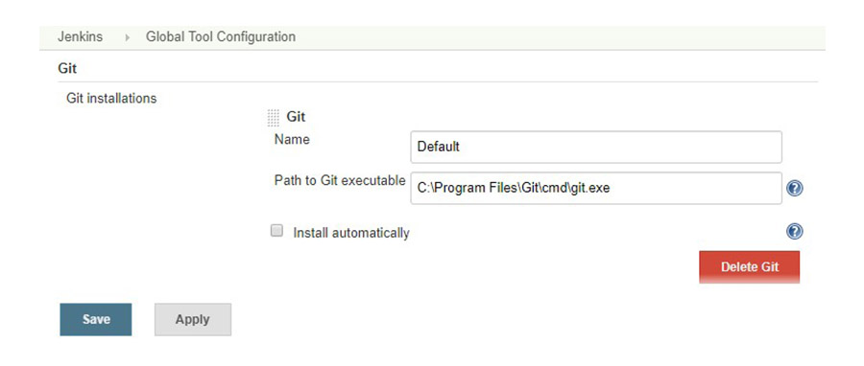Go to Jenkins breadcrumb link
Viewport: 864px width, 366px height.
pyautogui.click(x=80, y=36)
